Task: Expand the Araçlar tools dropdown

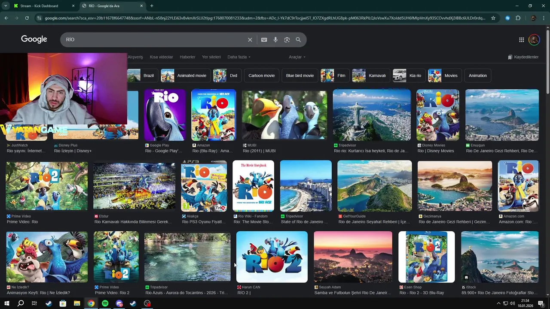Action: pos(297,57)
